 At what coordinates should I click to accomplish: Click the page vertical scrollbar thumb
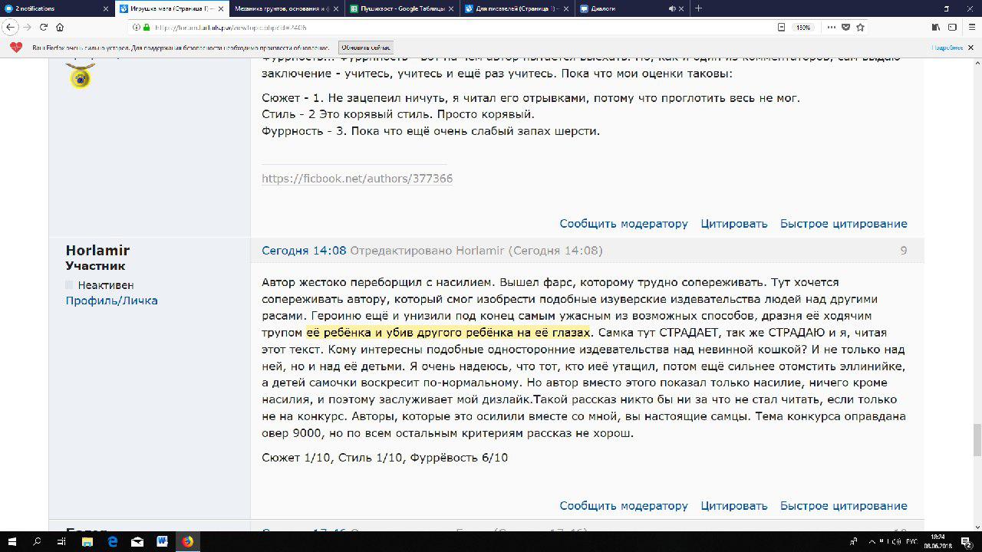977,439
